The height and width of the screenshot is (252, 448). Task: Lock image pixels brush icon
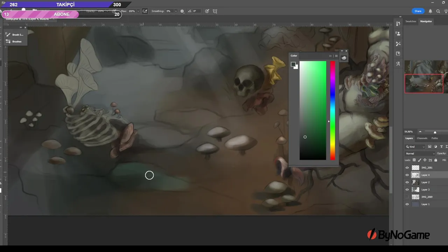coord(420,160)
